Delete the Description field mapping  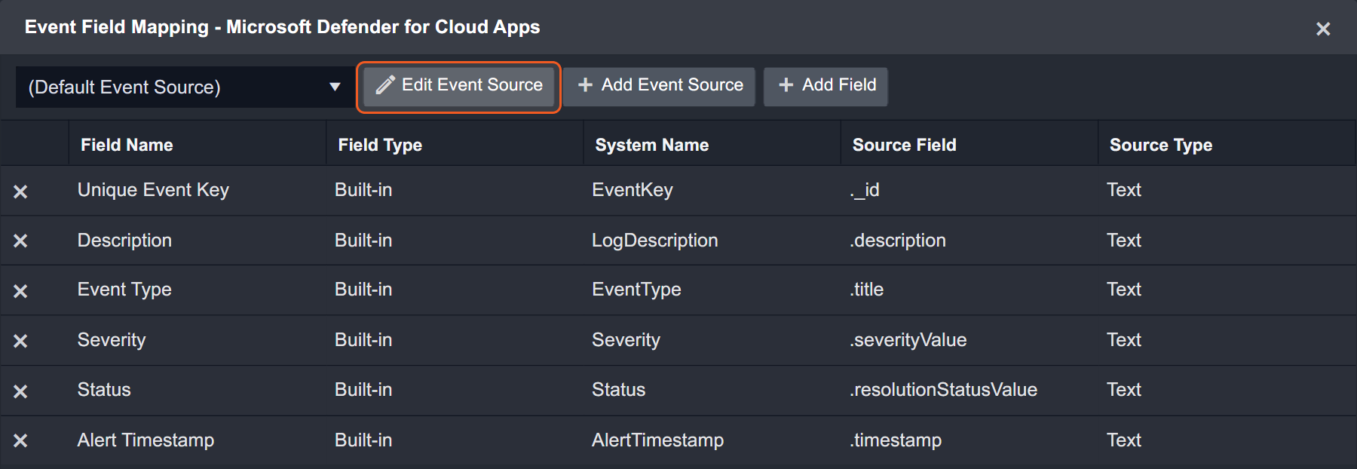coord(20,241)
